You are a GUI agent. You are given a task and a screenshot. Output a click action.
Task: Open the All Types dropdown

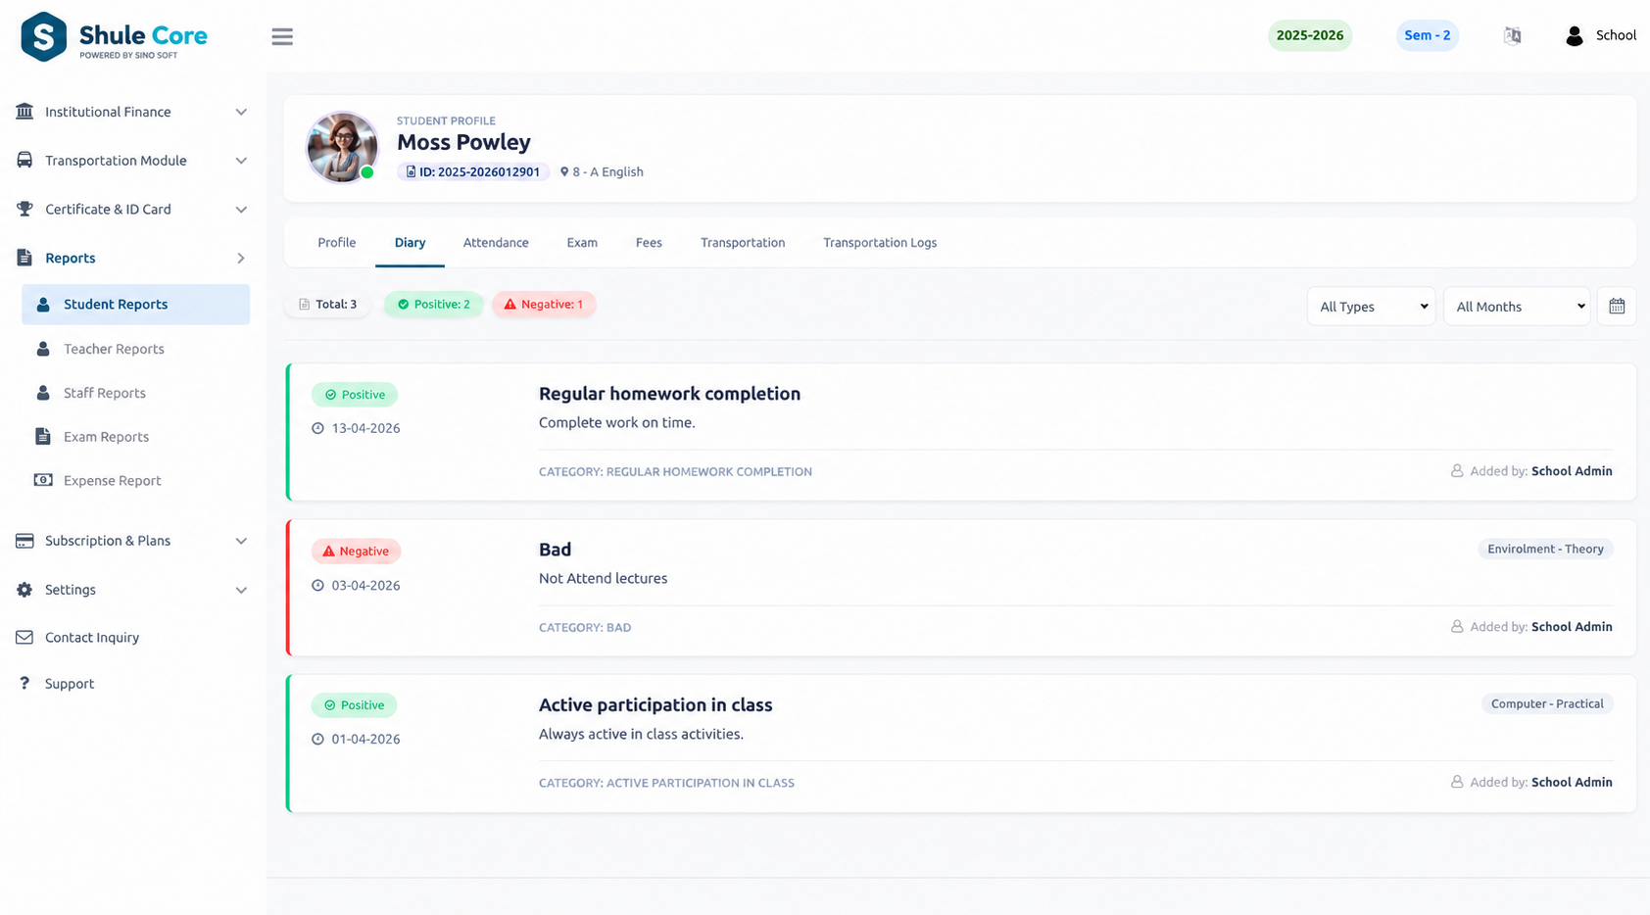pyautogui.click(x=1371, y=307)
